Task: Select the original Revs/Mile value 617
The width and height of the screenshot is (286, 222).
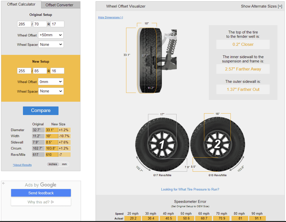Action: coord(38,155)
